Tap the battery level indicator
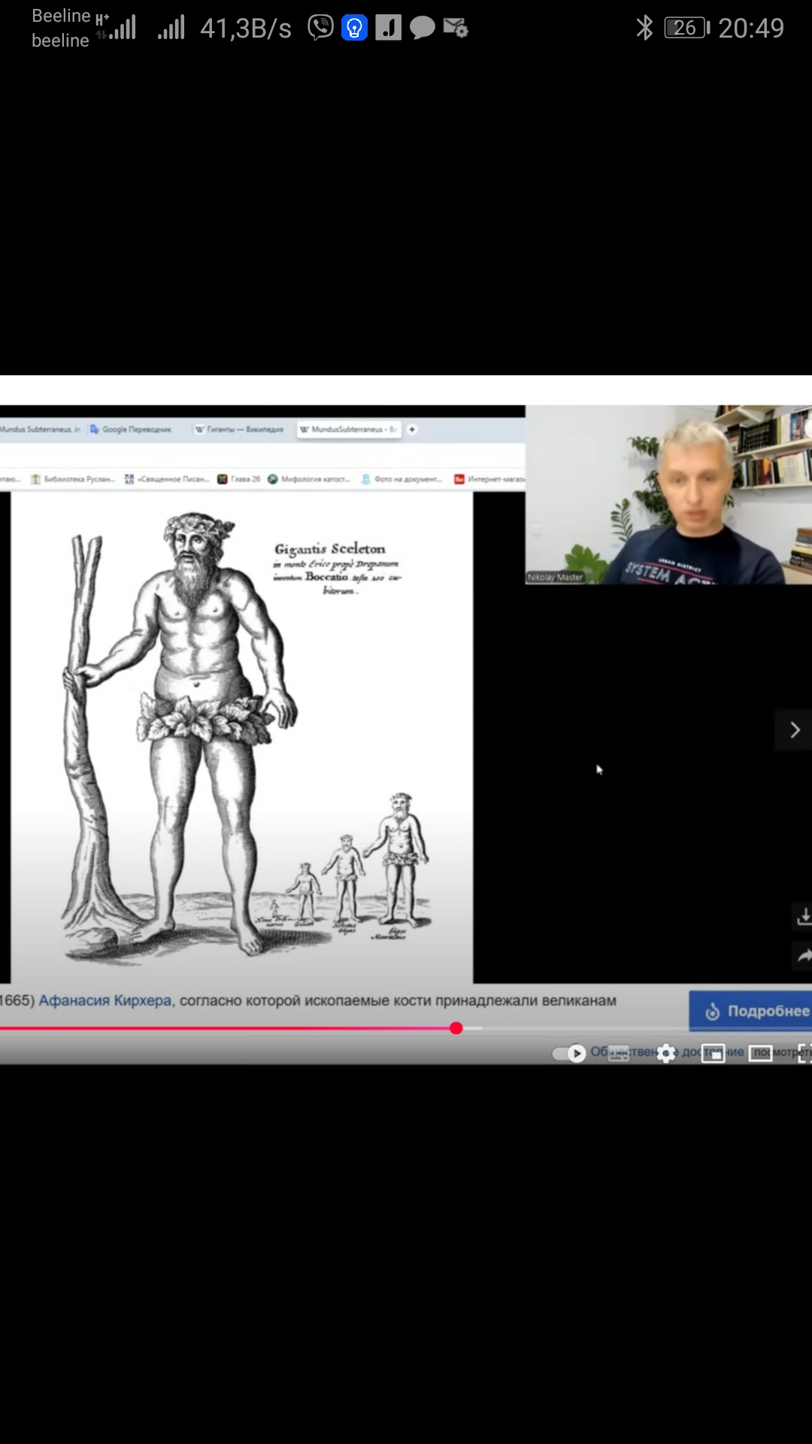 686,28
